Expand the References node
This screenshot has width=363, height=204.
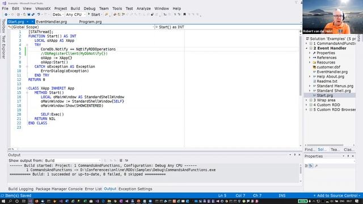310,58
